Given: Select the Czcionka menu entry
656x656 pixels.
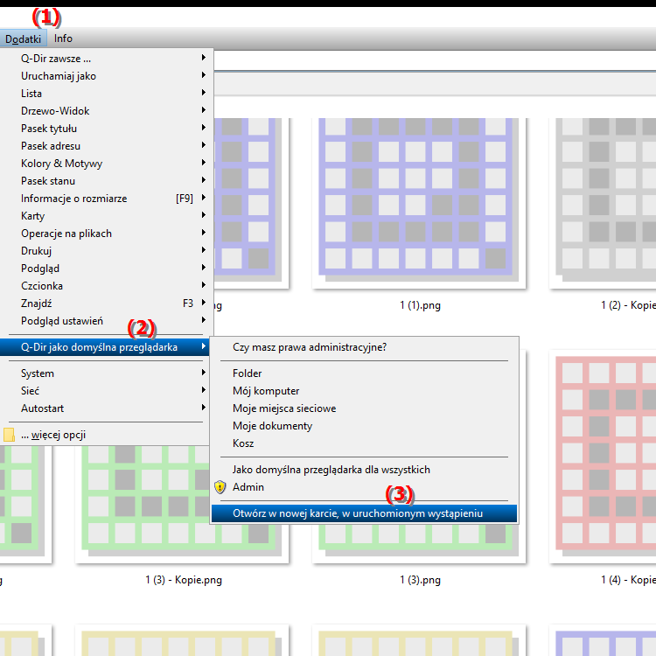Looking at the screenshot, I should (x=107, y=286).
